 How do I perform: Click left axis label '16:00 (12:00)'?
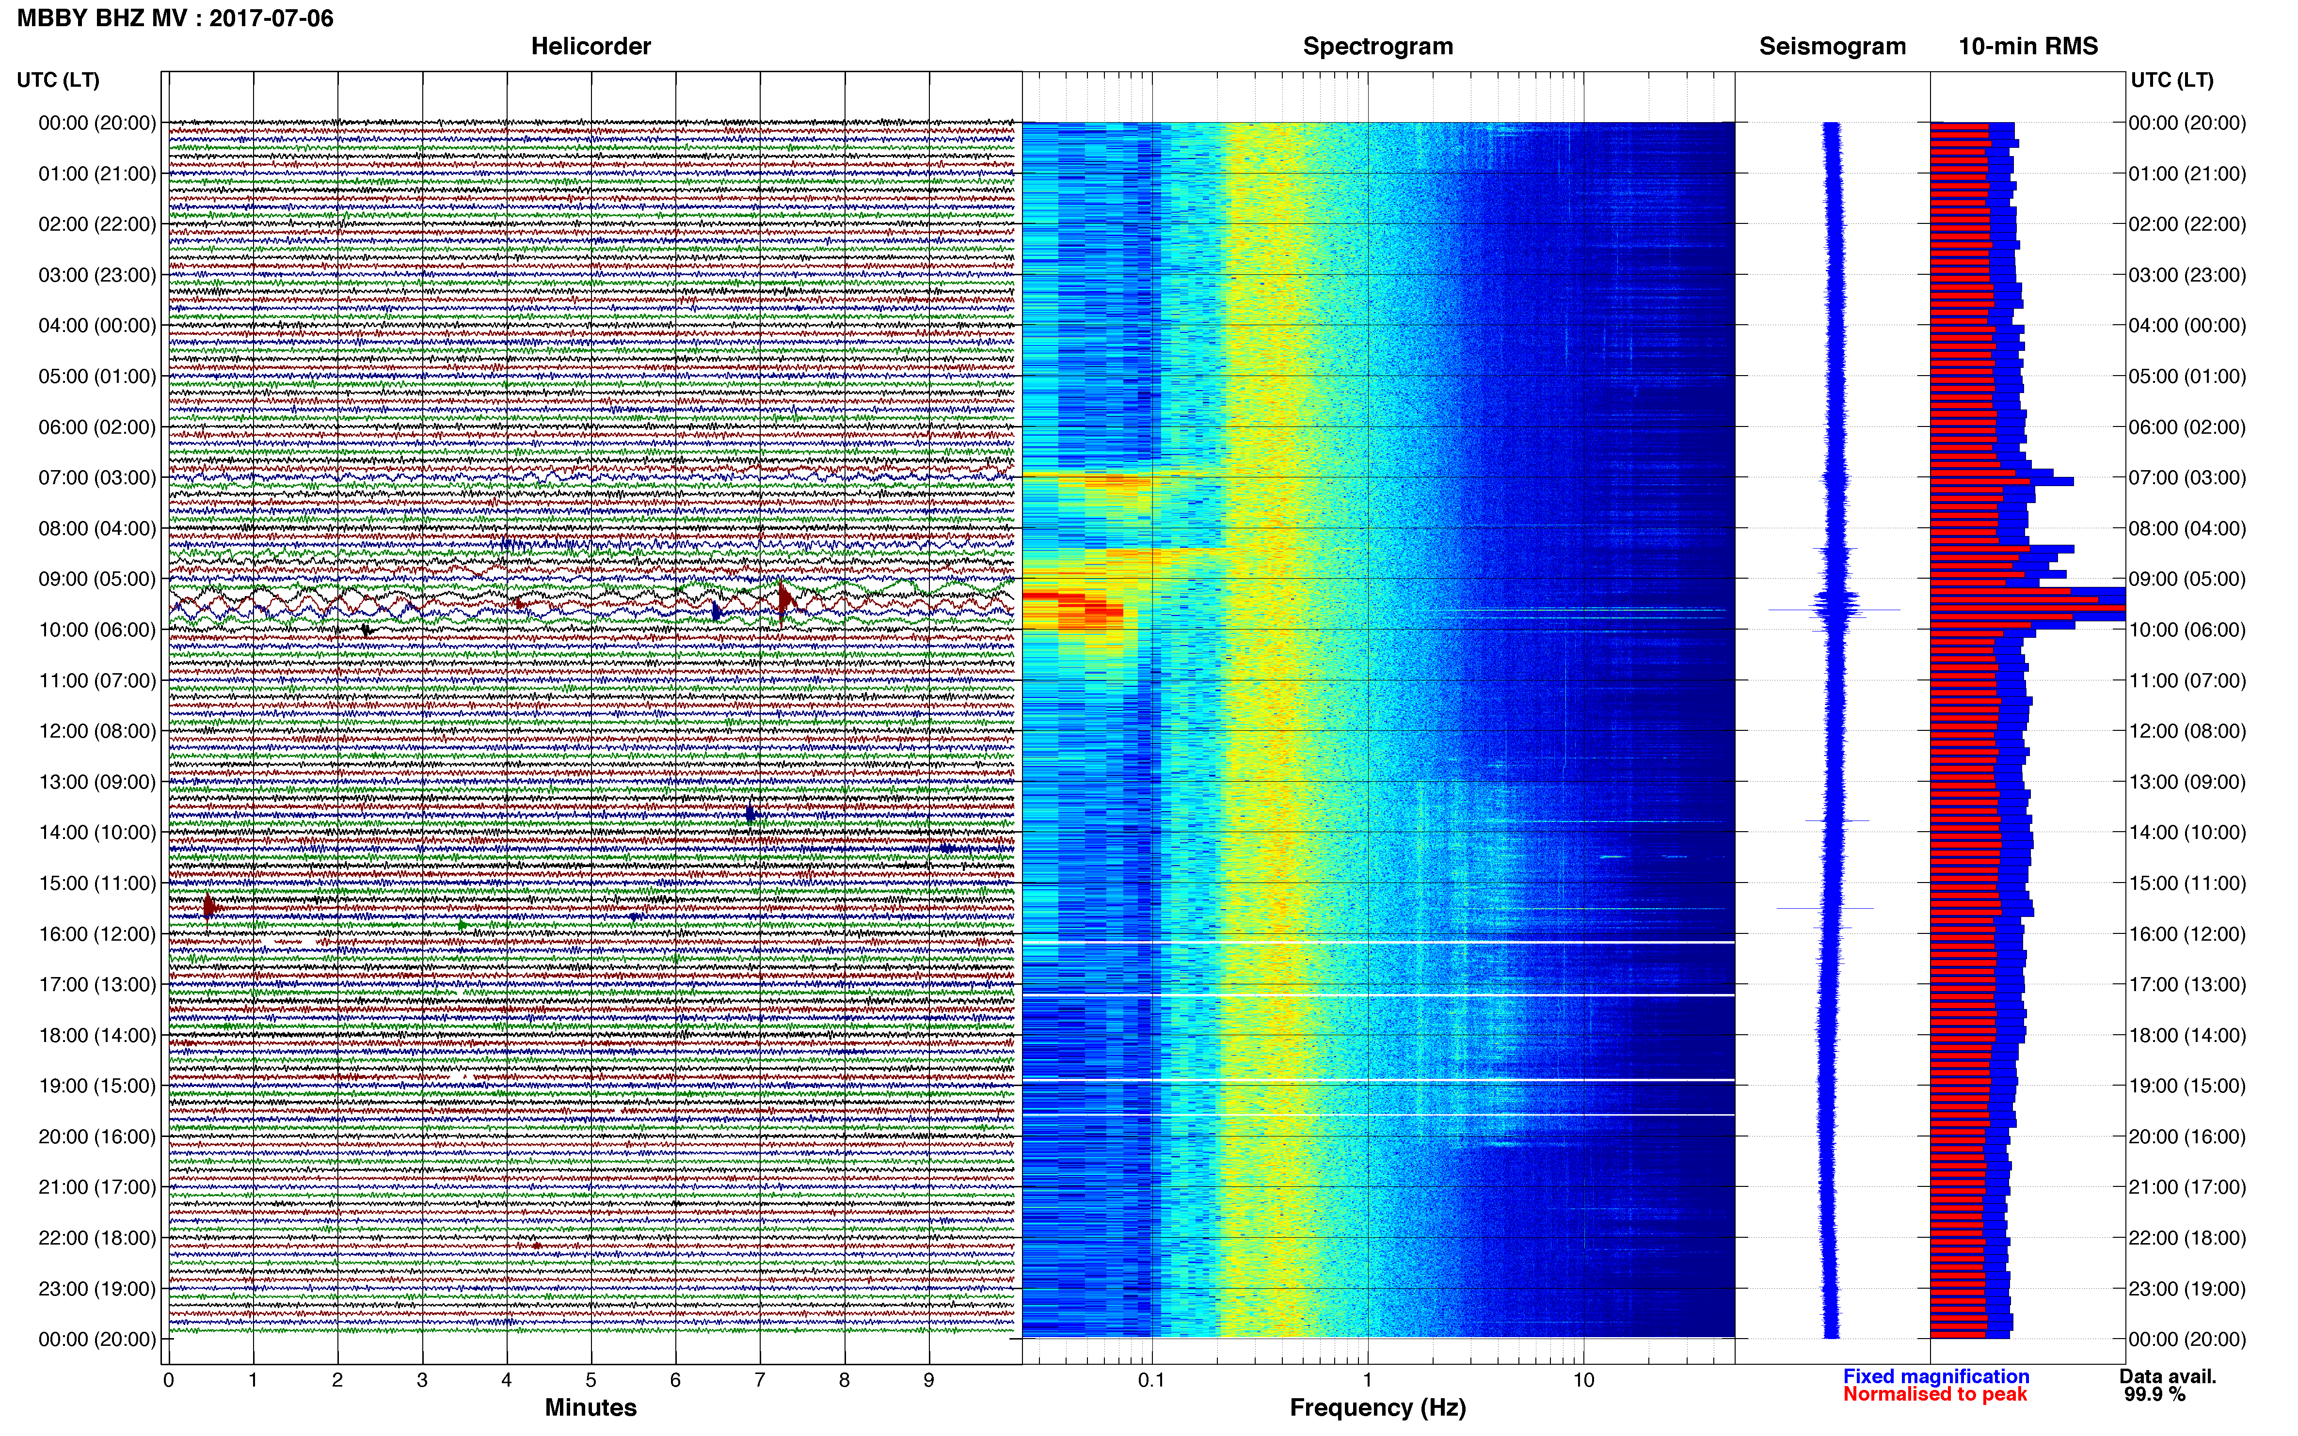(97, 933)
